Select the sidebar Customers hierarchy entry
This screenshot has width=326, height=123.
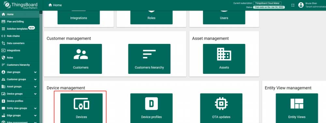click(x=20, y=65)
